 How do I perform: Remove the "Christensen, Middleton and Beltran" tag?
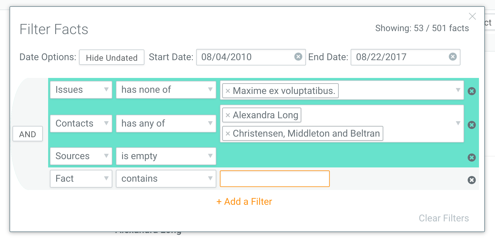(228, 133)
